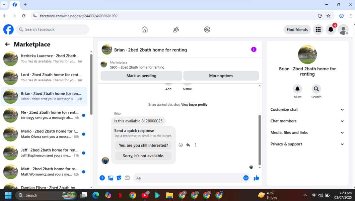Viewport: 355px width, 201px height.
Task: Open the View buyer profile link
Action: click(194, 104)
